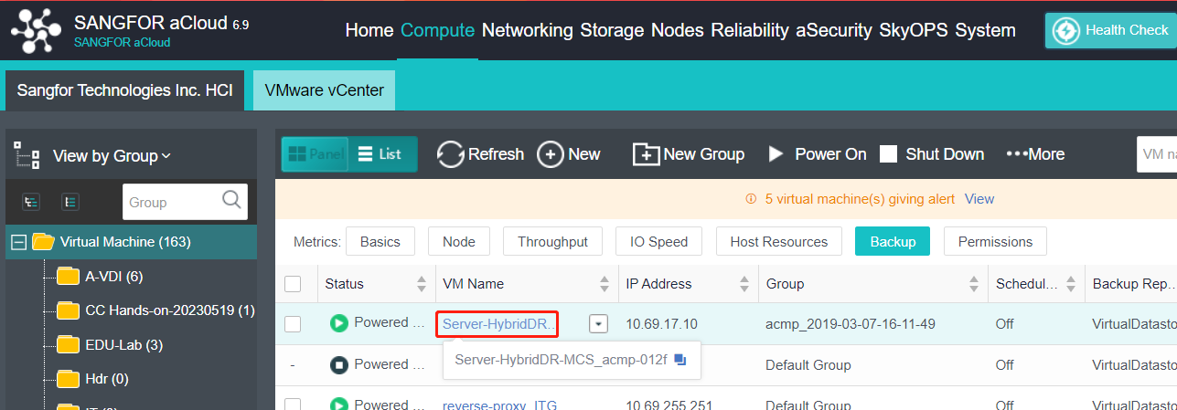Open the Health Check tool
This screenshot has height=410, width=1177.
coord(1111,30)
